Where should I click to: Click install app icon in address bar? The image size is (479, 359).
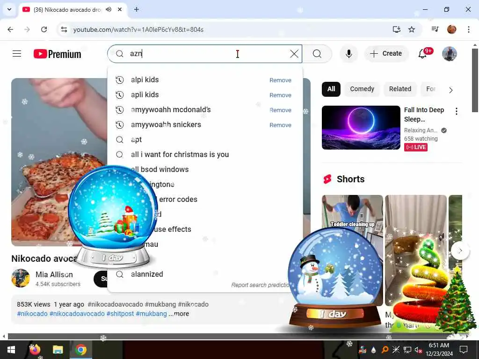396,29
